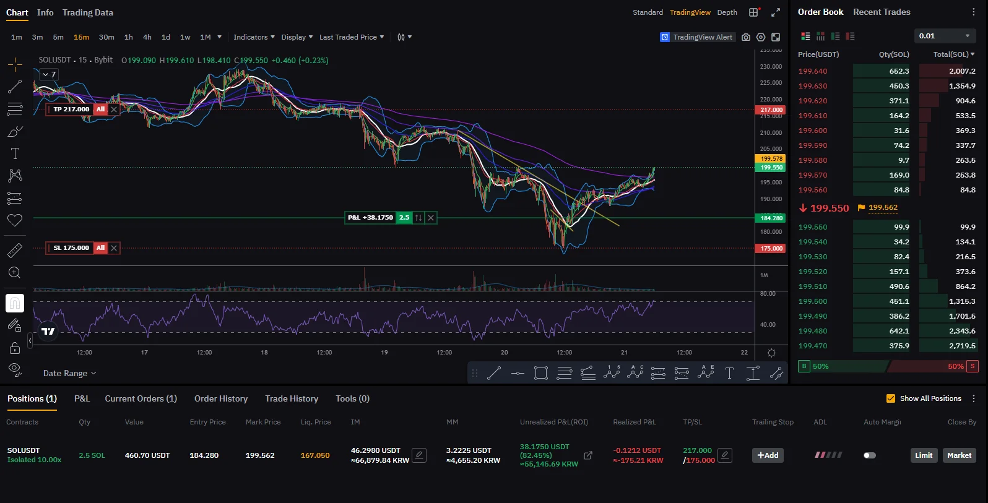
Task: Click the Market close button
Action: (959, 455)
